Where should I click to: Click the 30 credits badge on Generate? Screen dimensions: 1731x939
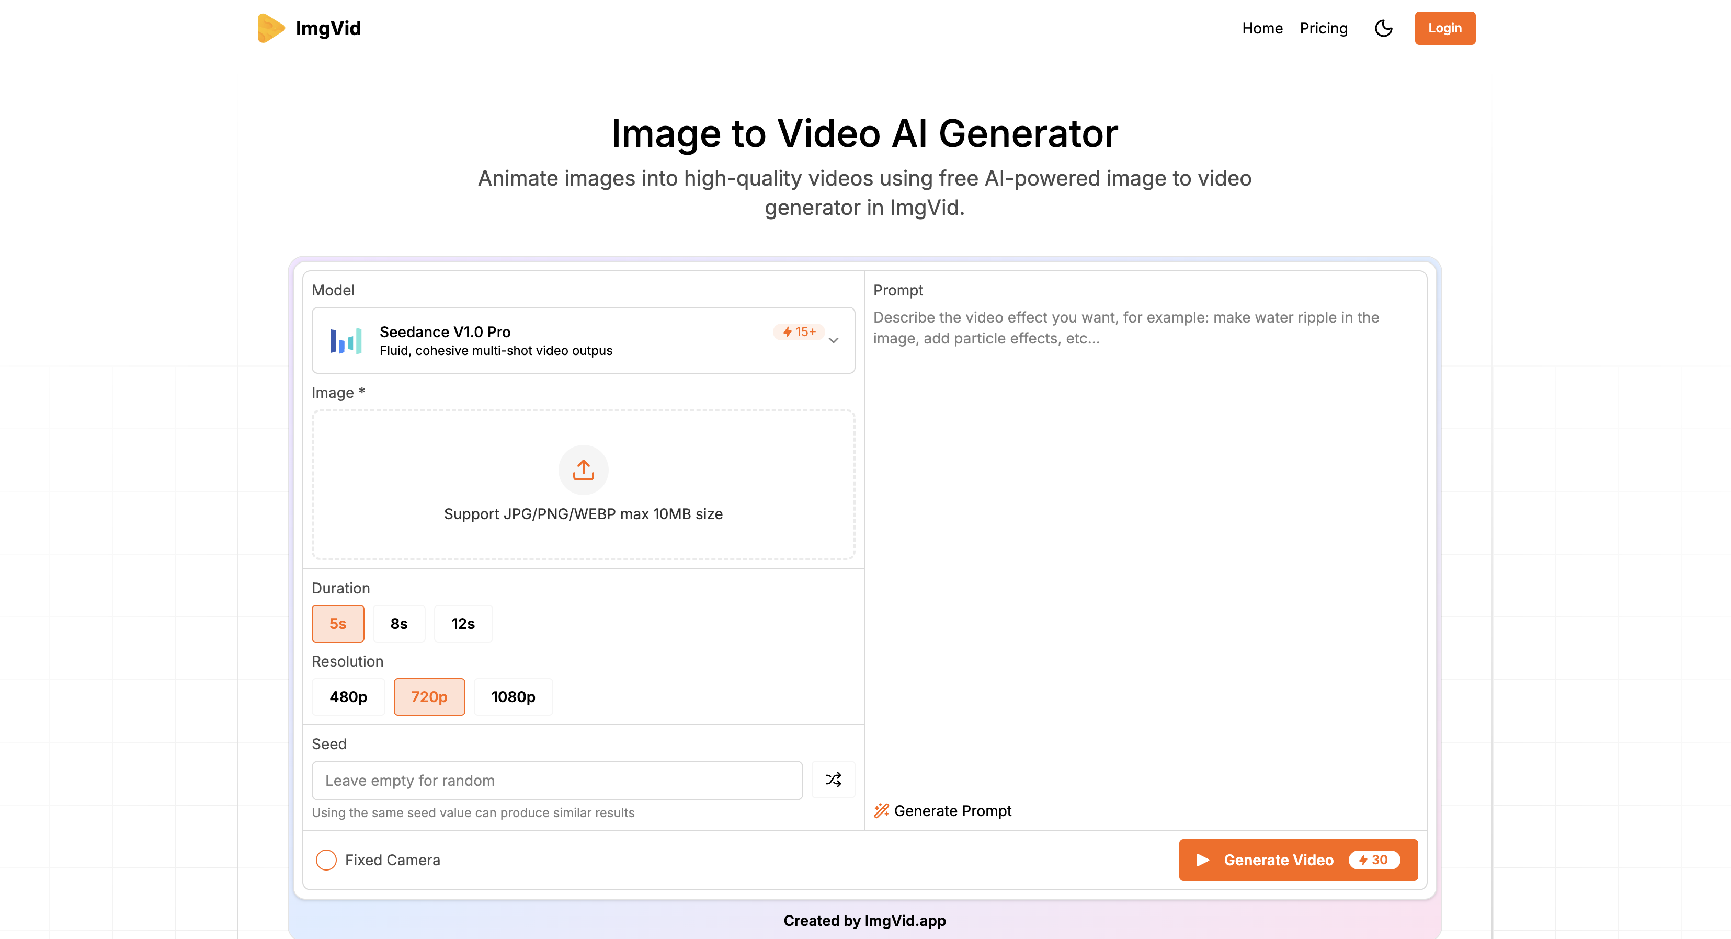[x=1373, y=860]
